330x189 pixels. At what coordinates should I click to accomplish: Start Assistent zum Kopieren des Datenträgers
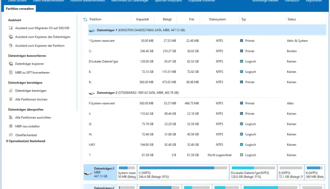click(43, 37)
